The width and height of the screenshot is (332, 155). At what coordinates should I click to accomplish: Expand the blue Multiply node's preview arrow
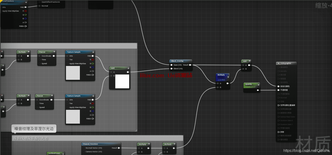click(228, 77)
